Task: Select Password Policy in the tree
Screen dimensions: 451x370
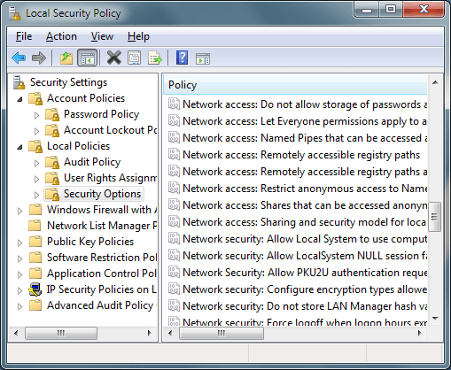Action: [x=101, y=114]
